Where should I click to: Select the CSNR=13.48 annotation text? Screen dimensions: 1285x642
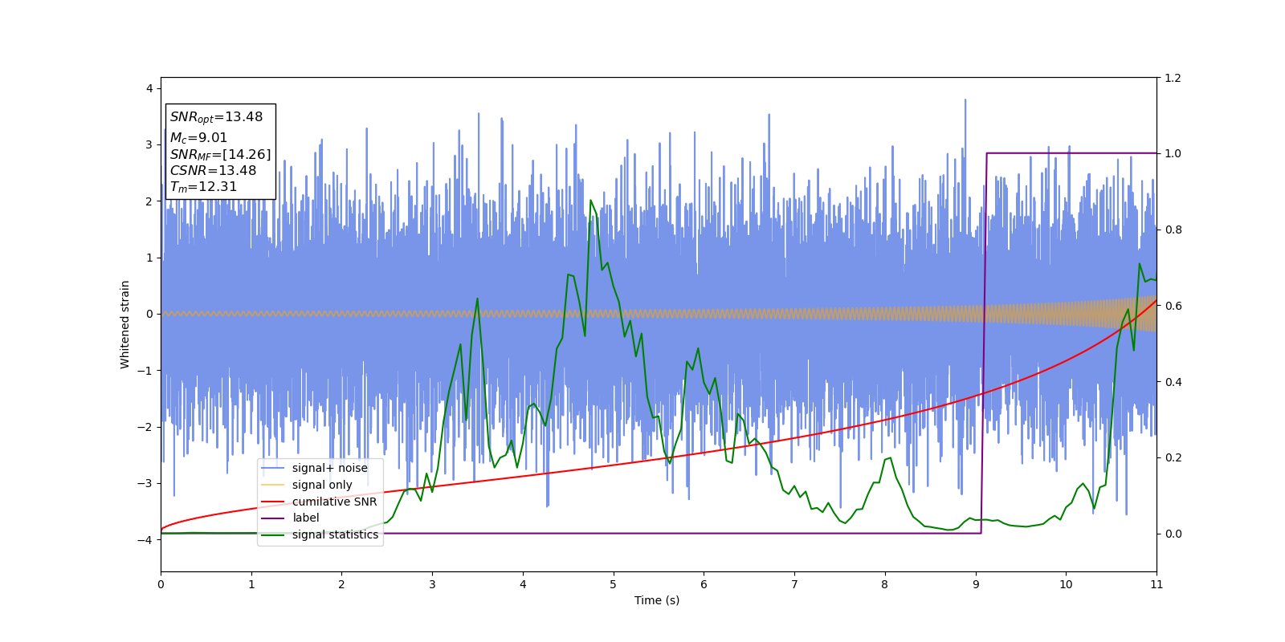tap(213, 171)
